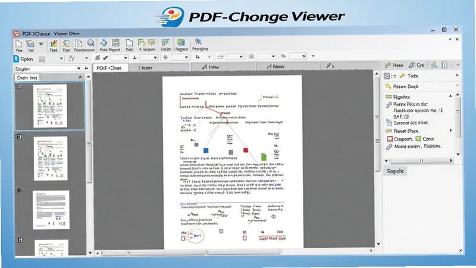
Task: Switch to the Iolaw document tab
Action: [223, 67]
